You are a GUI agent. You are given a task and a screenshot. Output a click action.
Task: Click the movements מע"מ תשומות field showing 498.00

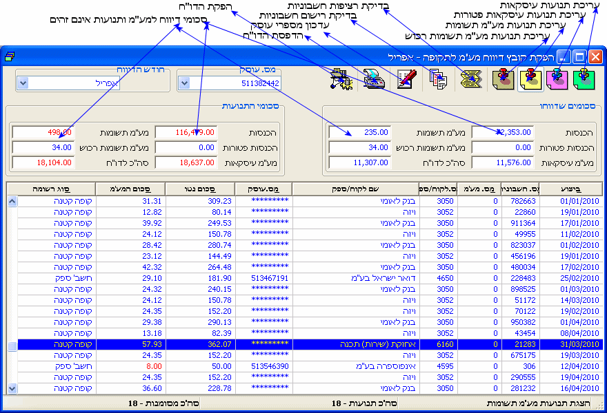[x=43, y=133]
